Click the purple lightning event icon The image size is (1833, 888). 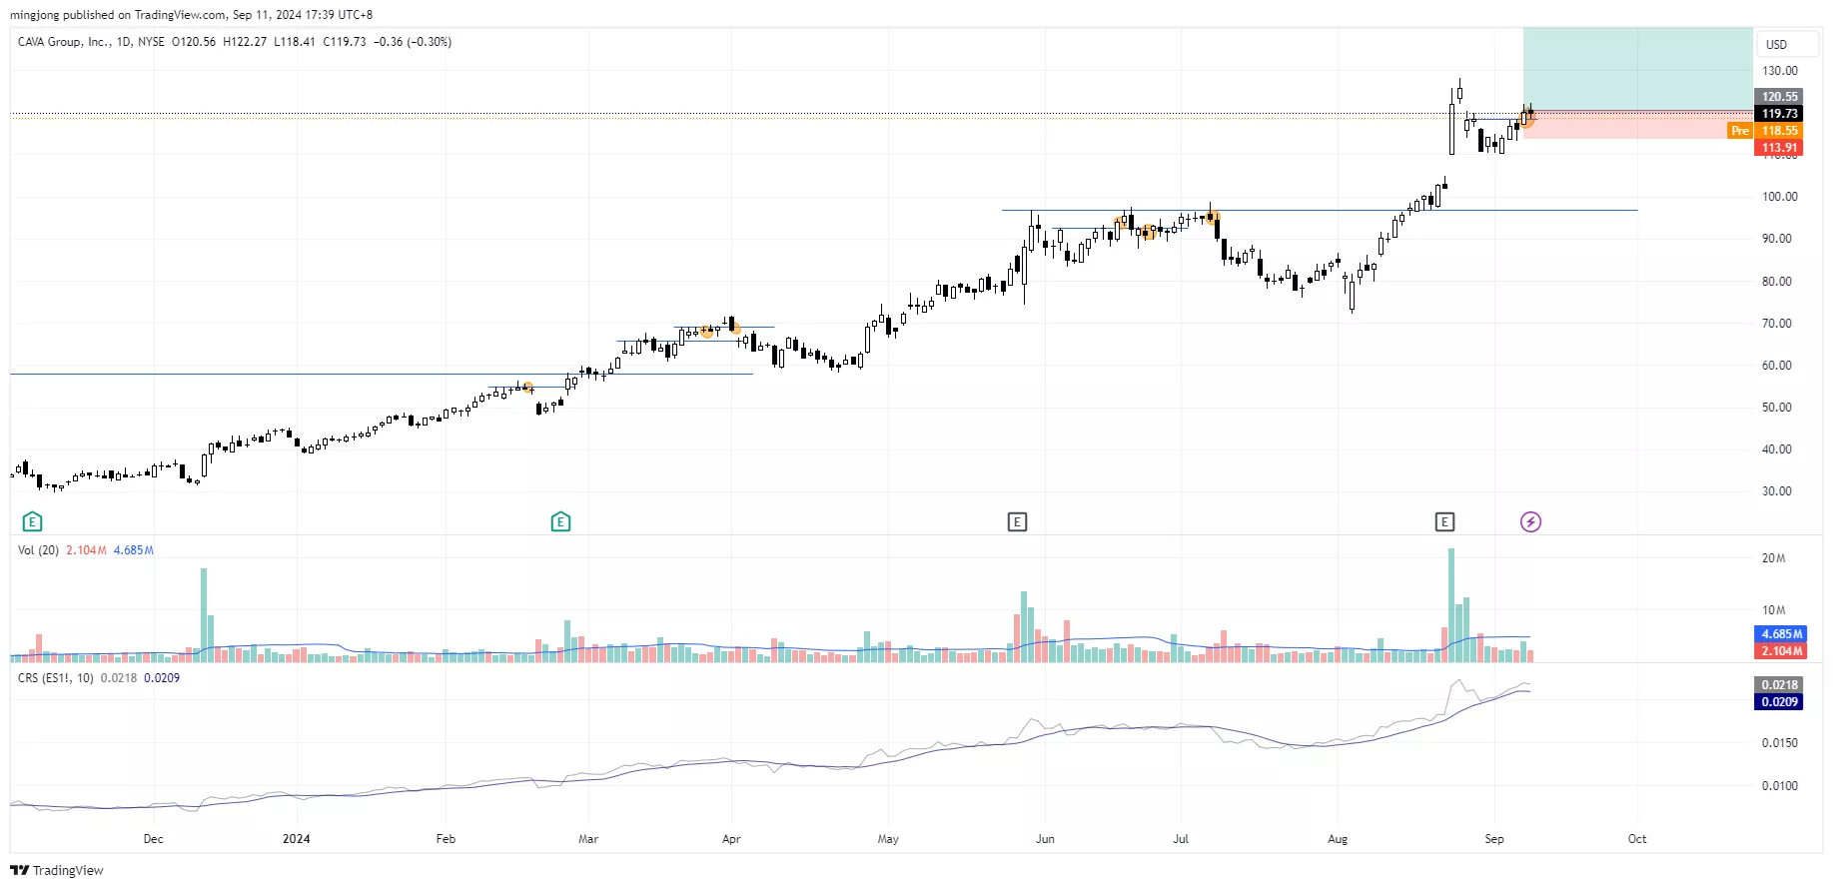tap(1530, 521)
